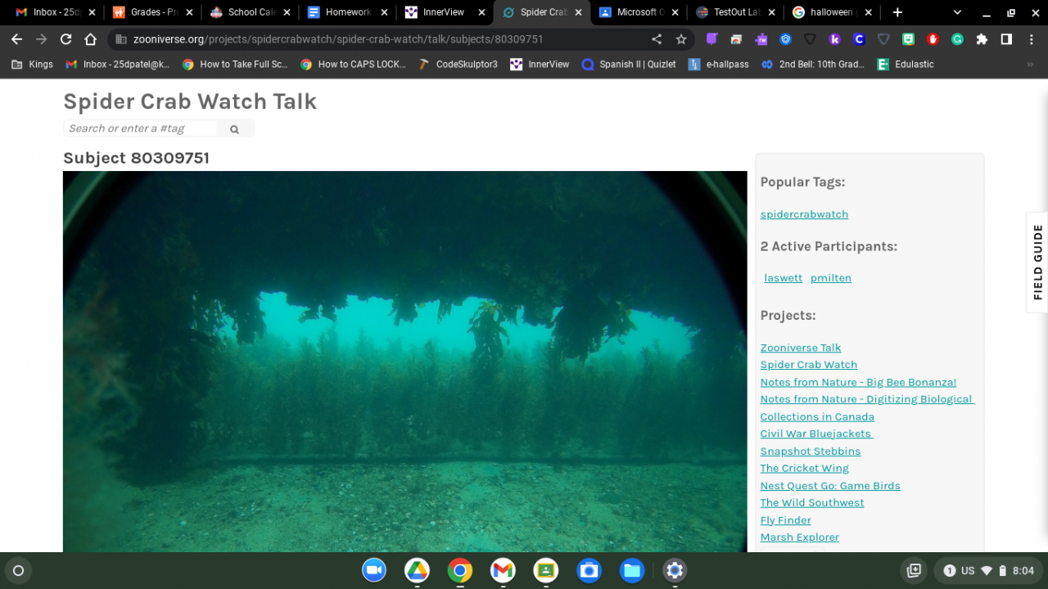The image size is (1048, 589).
Task: Open participant pmilten's profile
Action: click(831, 278)
